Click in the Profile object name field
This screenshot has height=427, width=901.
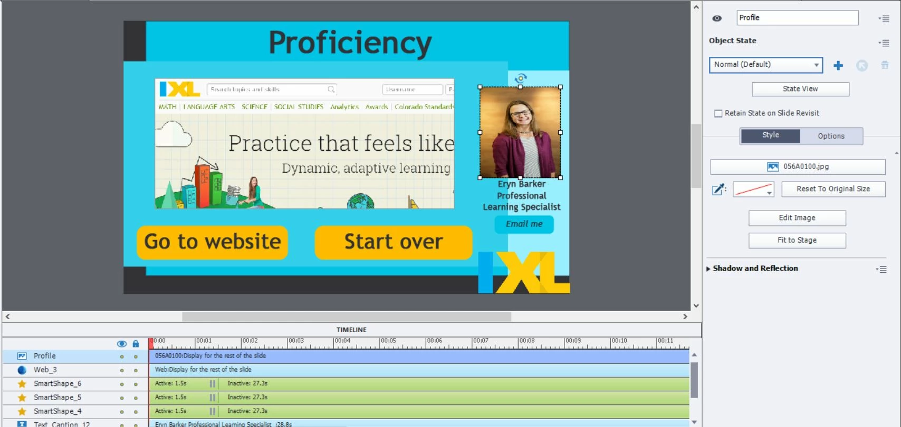pyautogui.click(x=798, y=18)
